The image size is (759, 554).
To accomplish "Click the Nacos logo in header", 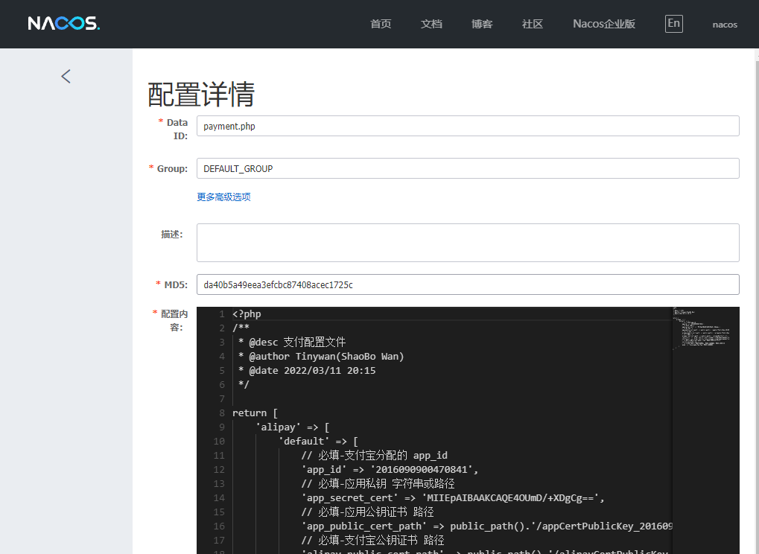I will (64, 24).
